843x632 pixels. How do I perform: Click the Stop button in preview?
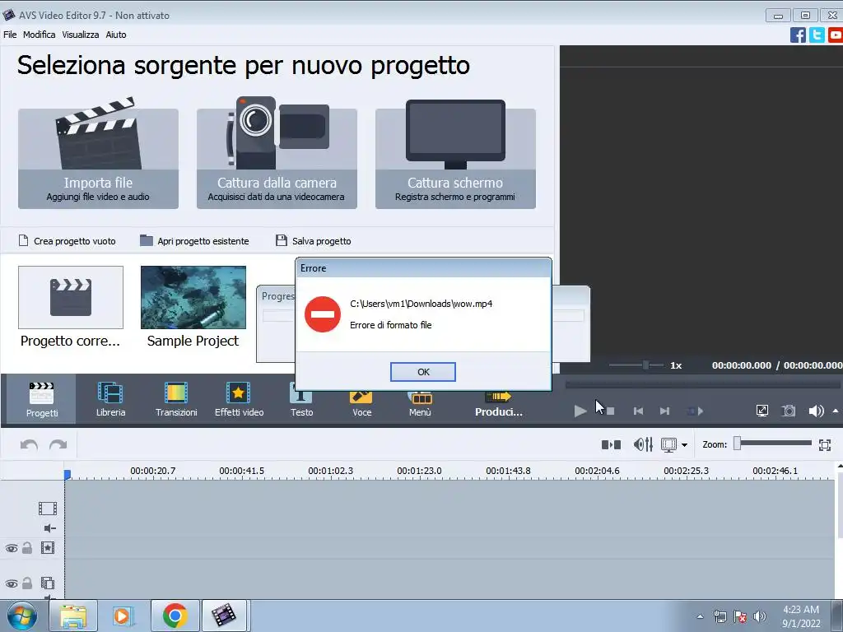610,411
